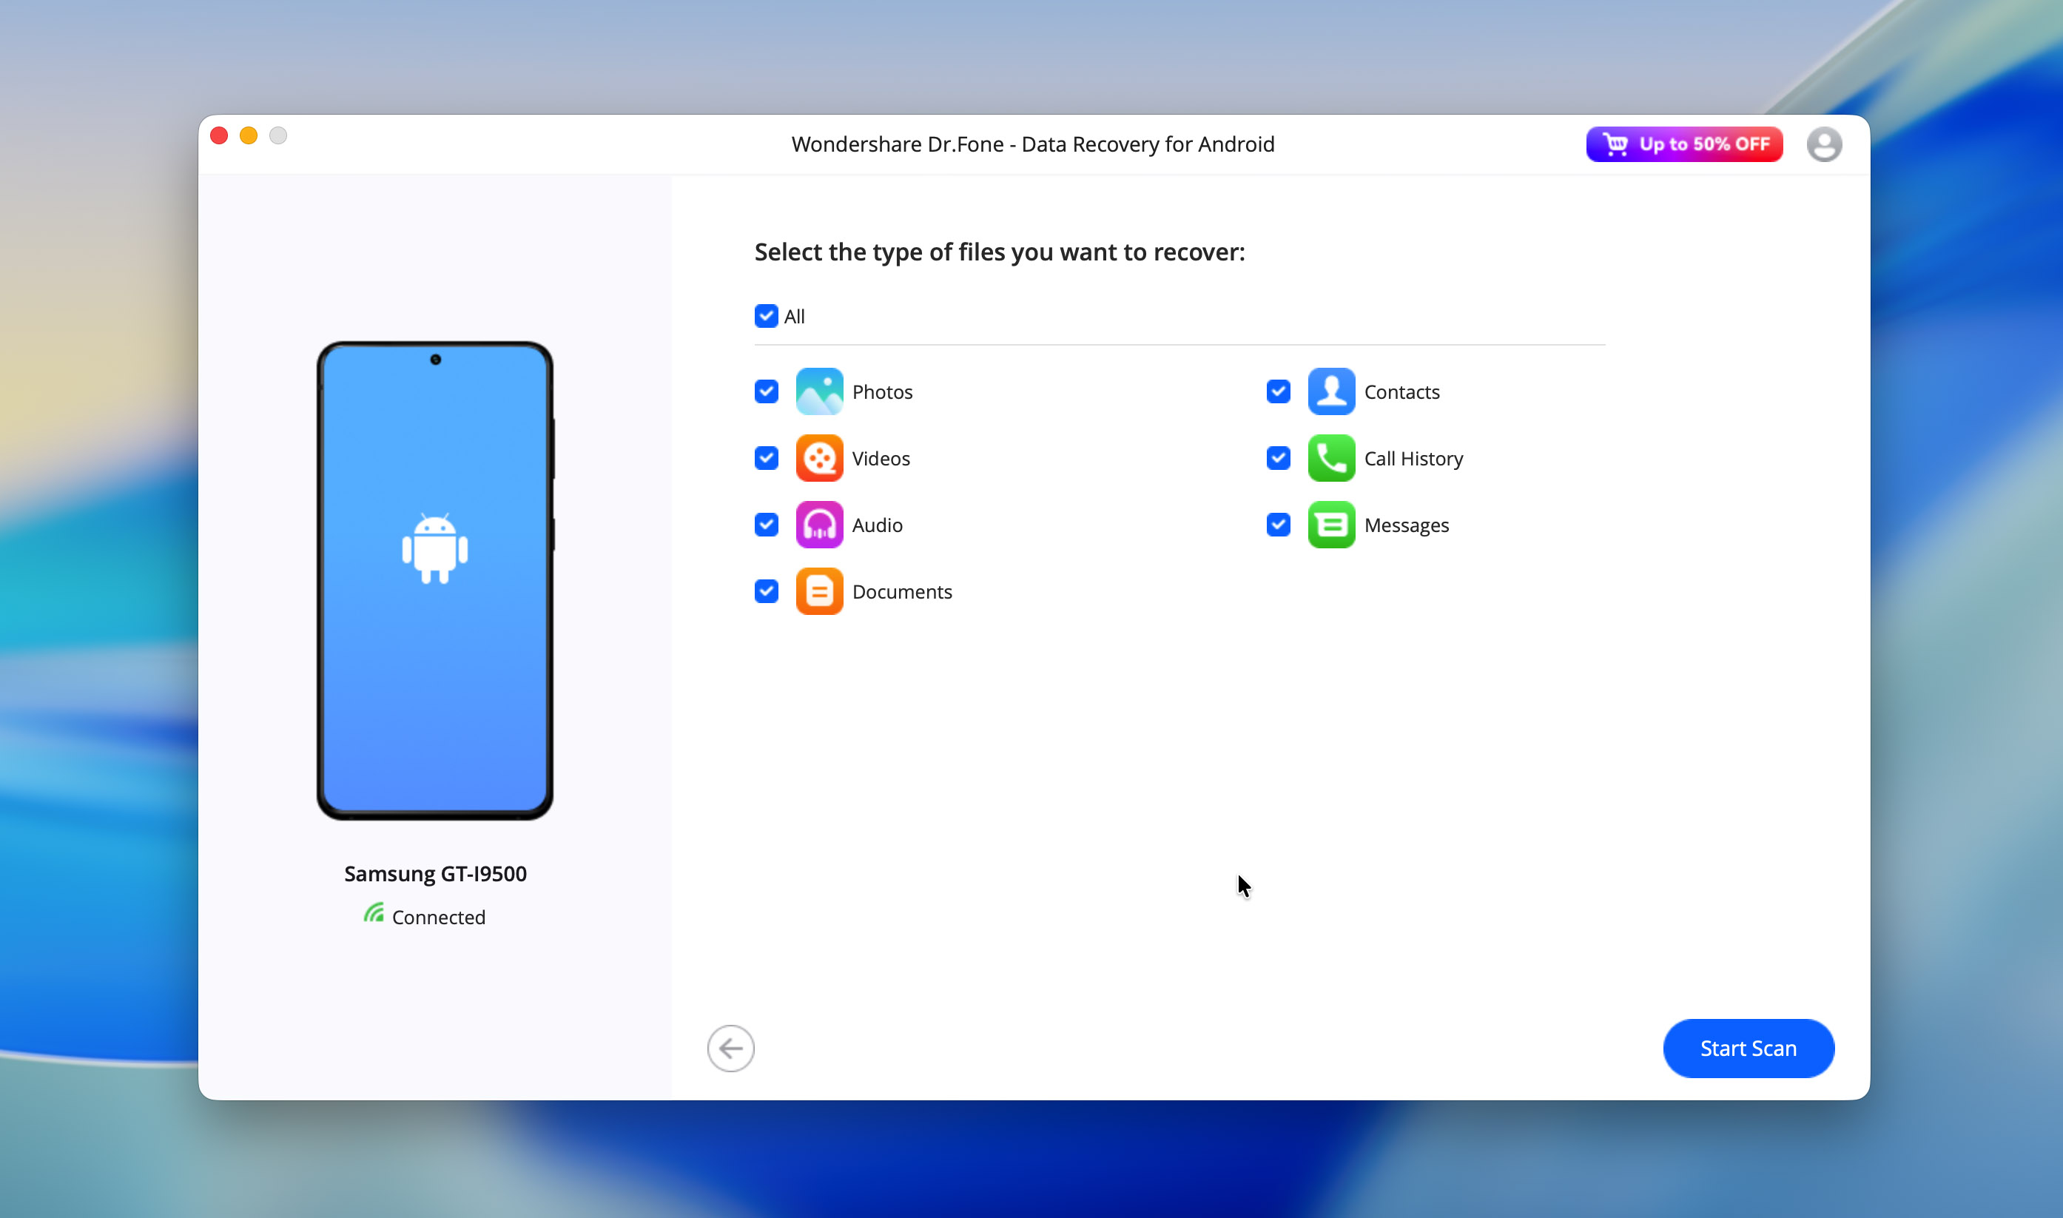Image resolution: width=2063 pixels, height=1218 pixels.
Task: Click the green Connected signal icon
Action: [x=374, y=913]
